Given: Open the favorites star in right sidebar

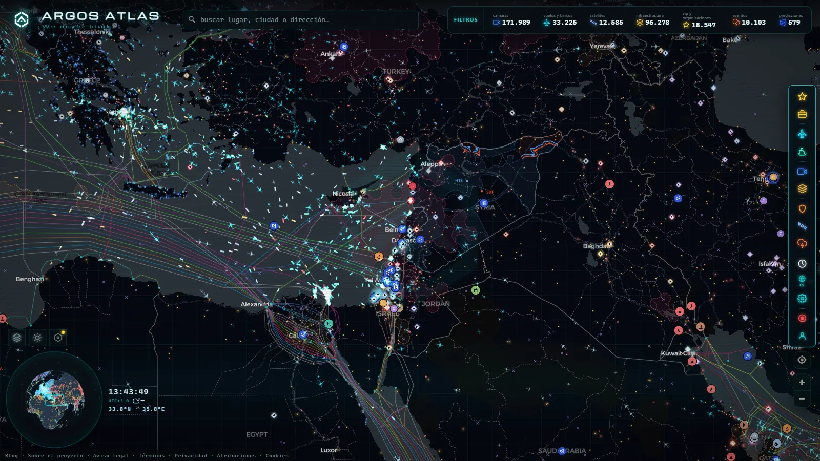Looking at the screenshot, I should pos(802,97).
